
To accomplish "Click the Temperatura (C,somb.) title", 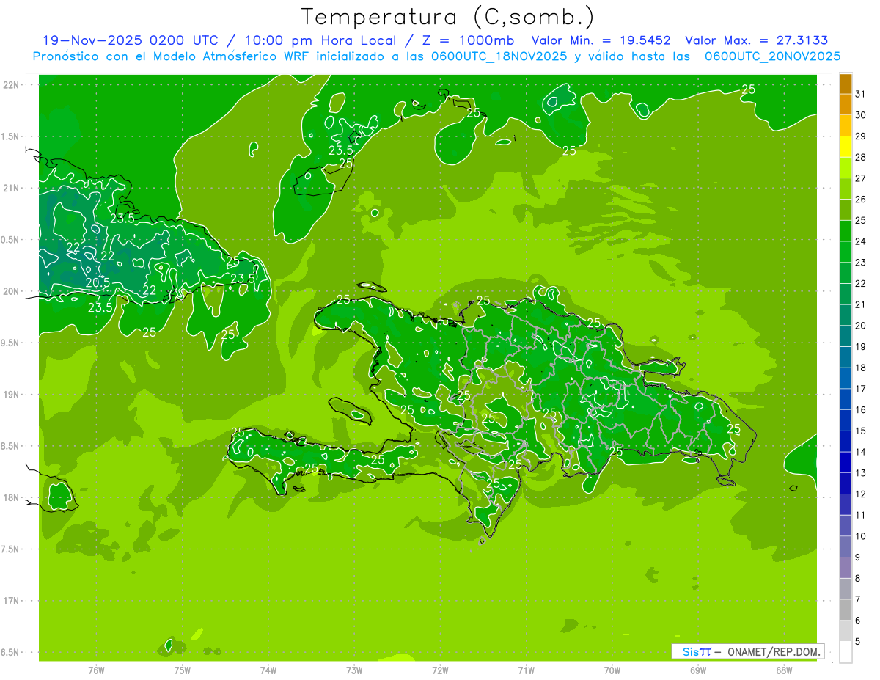I will [x=448, y=17].
